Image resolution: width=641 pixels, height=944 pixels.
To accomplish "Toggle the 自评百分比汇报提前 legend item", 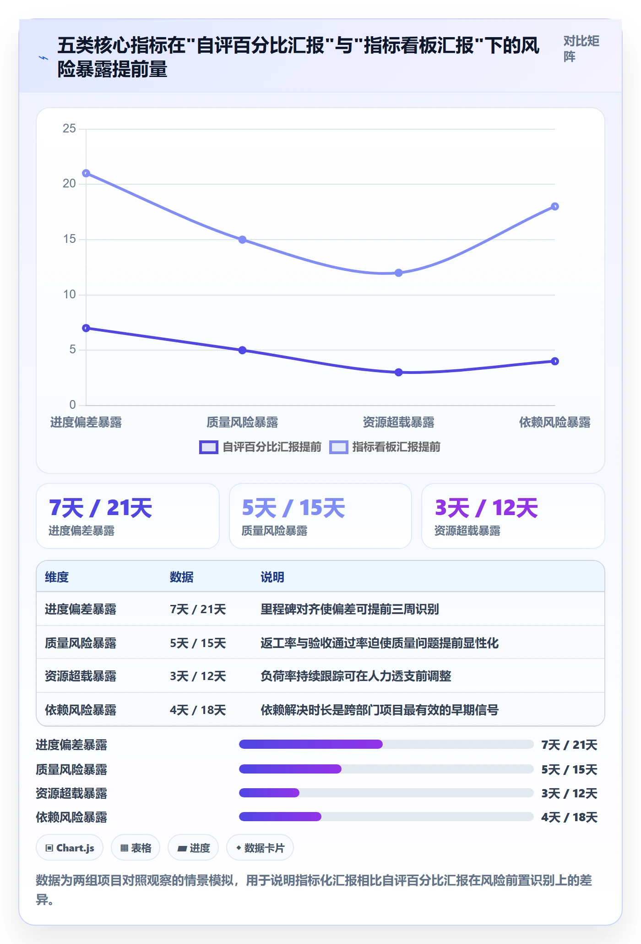I will click(260, 447).
